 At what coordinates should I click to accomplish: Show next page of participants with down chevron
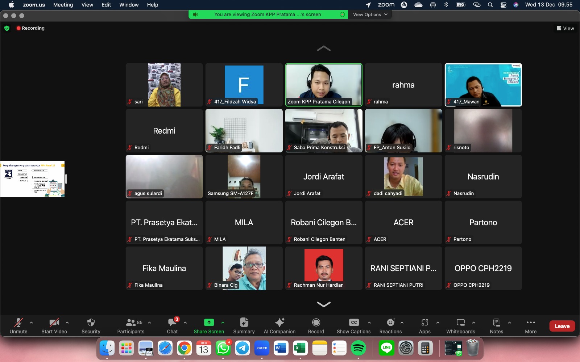(324, 304)
